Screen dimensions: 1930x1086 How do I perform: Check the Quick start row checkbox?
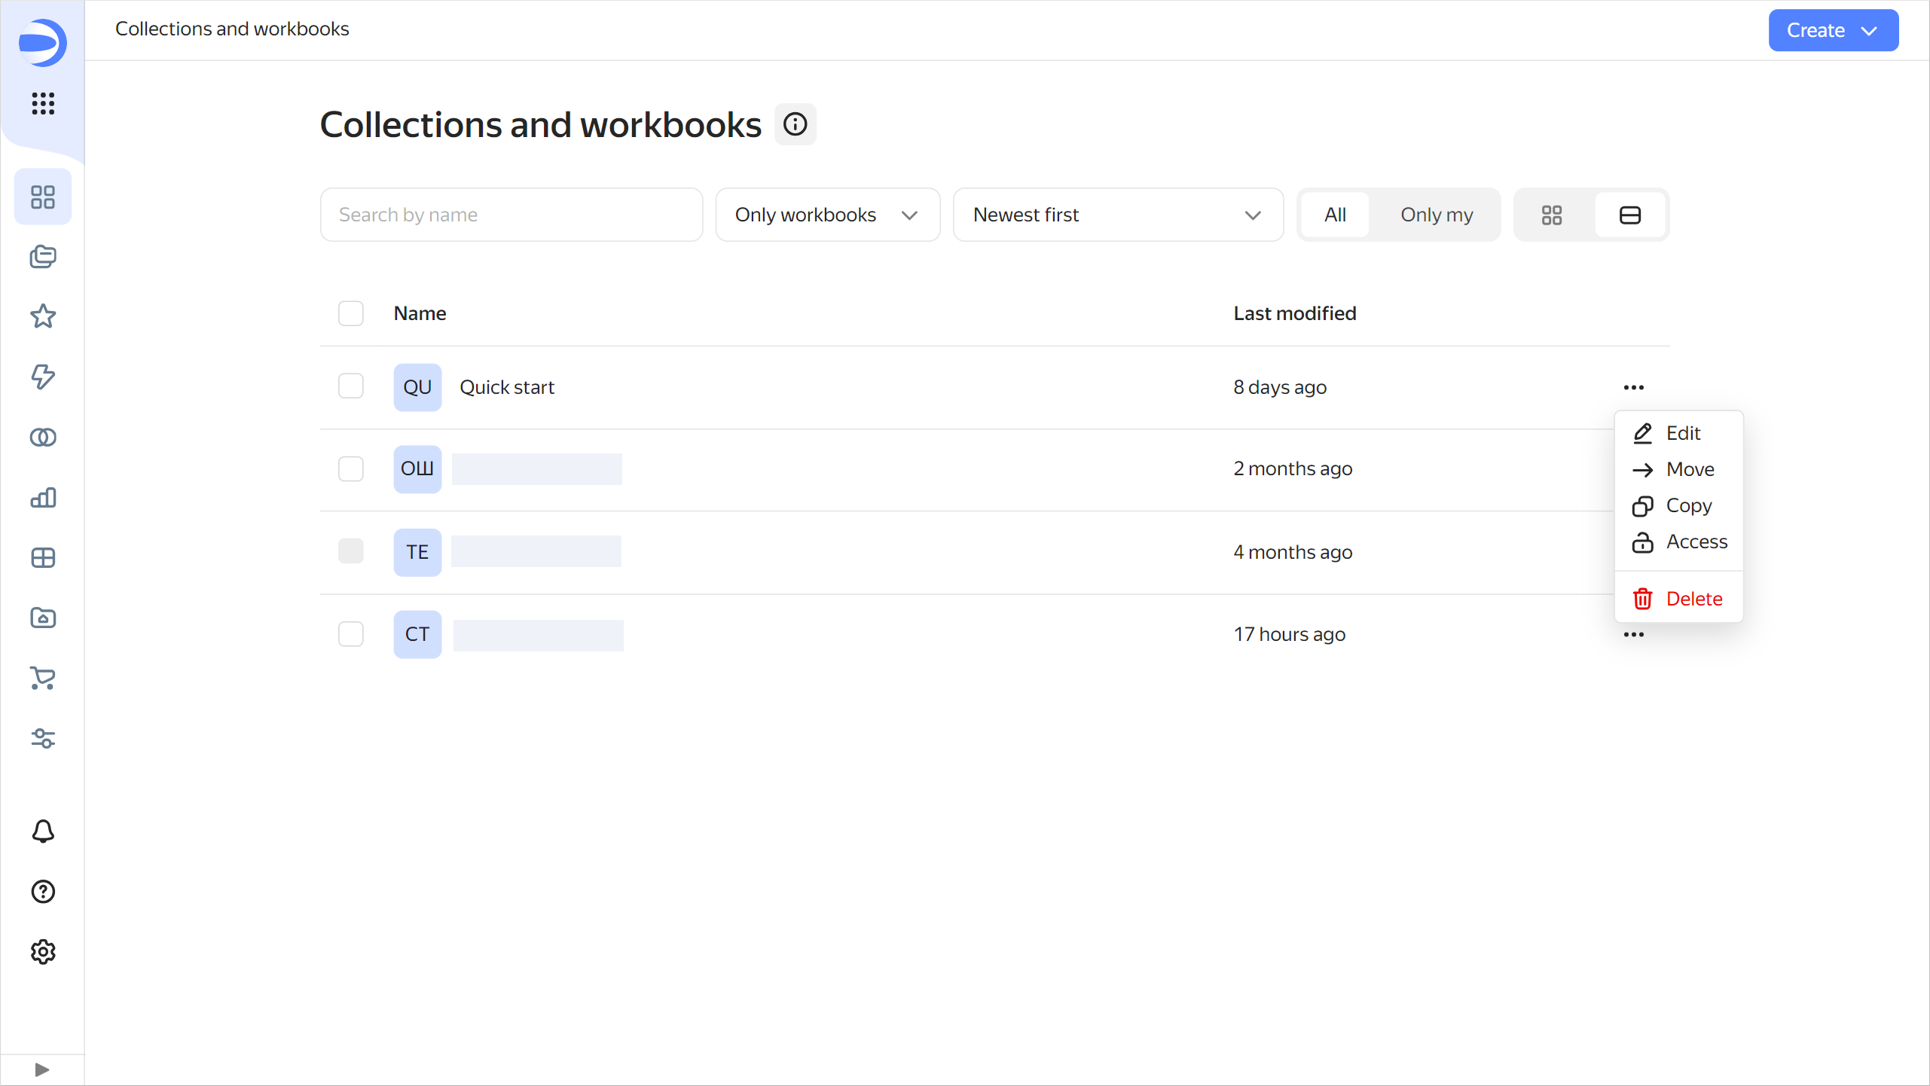(350, 386)
